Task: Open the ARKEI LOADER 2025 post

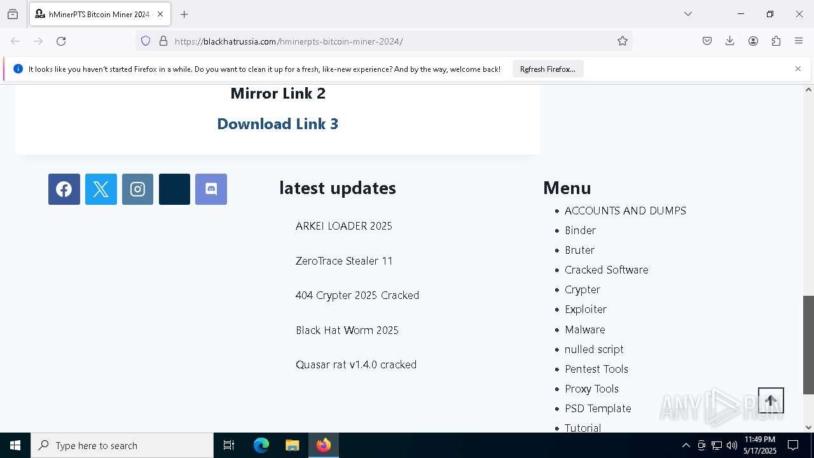Action: tap(344, 226)
